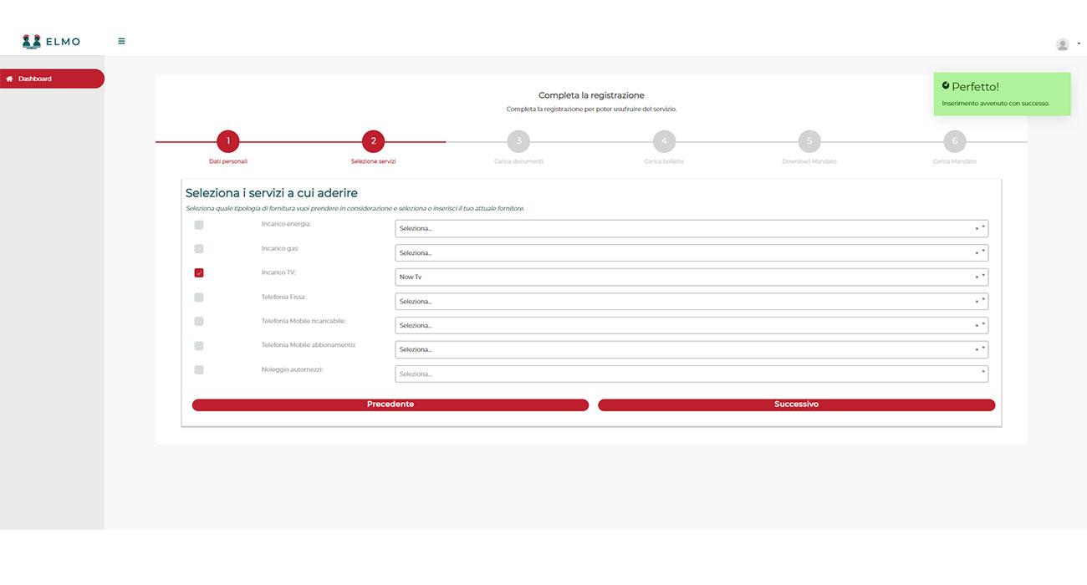Click step 5 Download Mandato circle
The image size is (1087, 585).
tap(809, 141)
